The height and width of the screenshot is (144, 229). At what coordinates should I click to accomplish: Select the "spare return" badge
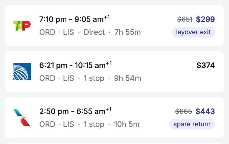click(192, 124)
